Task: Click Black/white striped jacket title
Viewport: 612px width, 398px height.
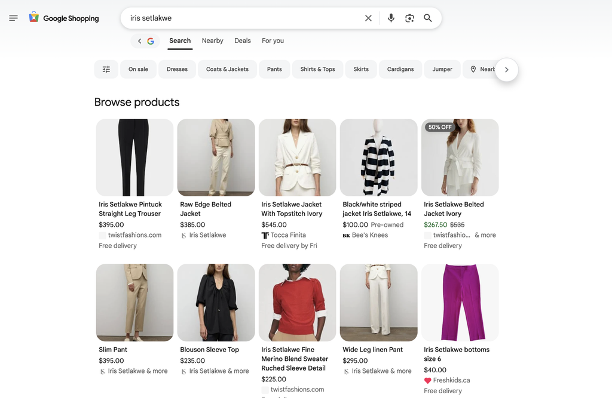Action: [377, 209]
